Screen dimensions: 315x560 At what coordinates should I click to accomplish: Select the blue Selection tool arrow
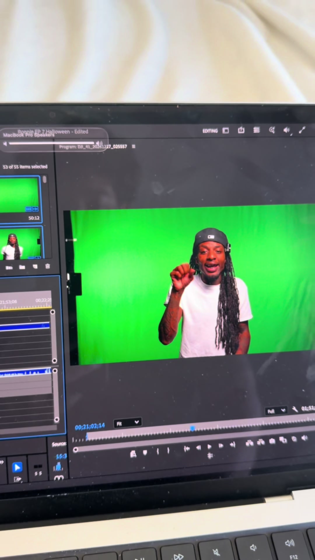click(x=17, y=467)
